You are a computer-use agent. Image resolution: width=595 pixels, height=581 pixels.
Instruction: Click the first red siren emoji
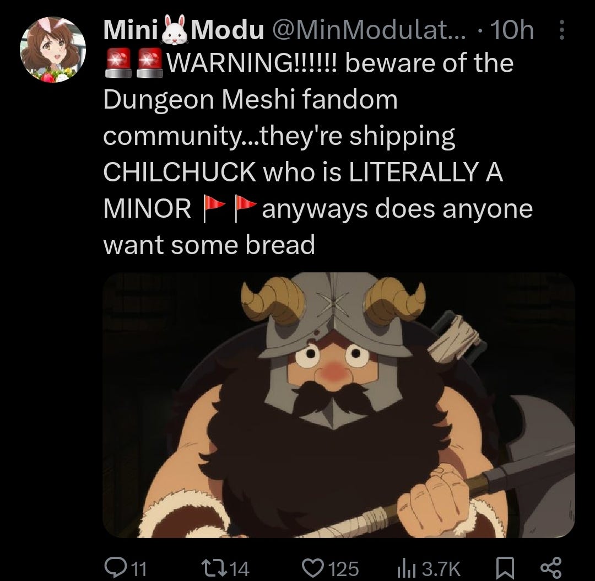pos(118,63)
